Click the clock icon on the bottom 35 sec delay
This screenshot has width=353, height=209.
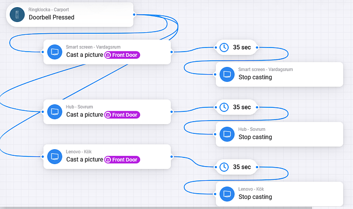(224, 167)
